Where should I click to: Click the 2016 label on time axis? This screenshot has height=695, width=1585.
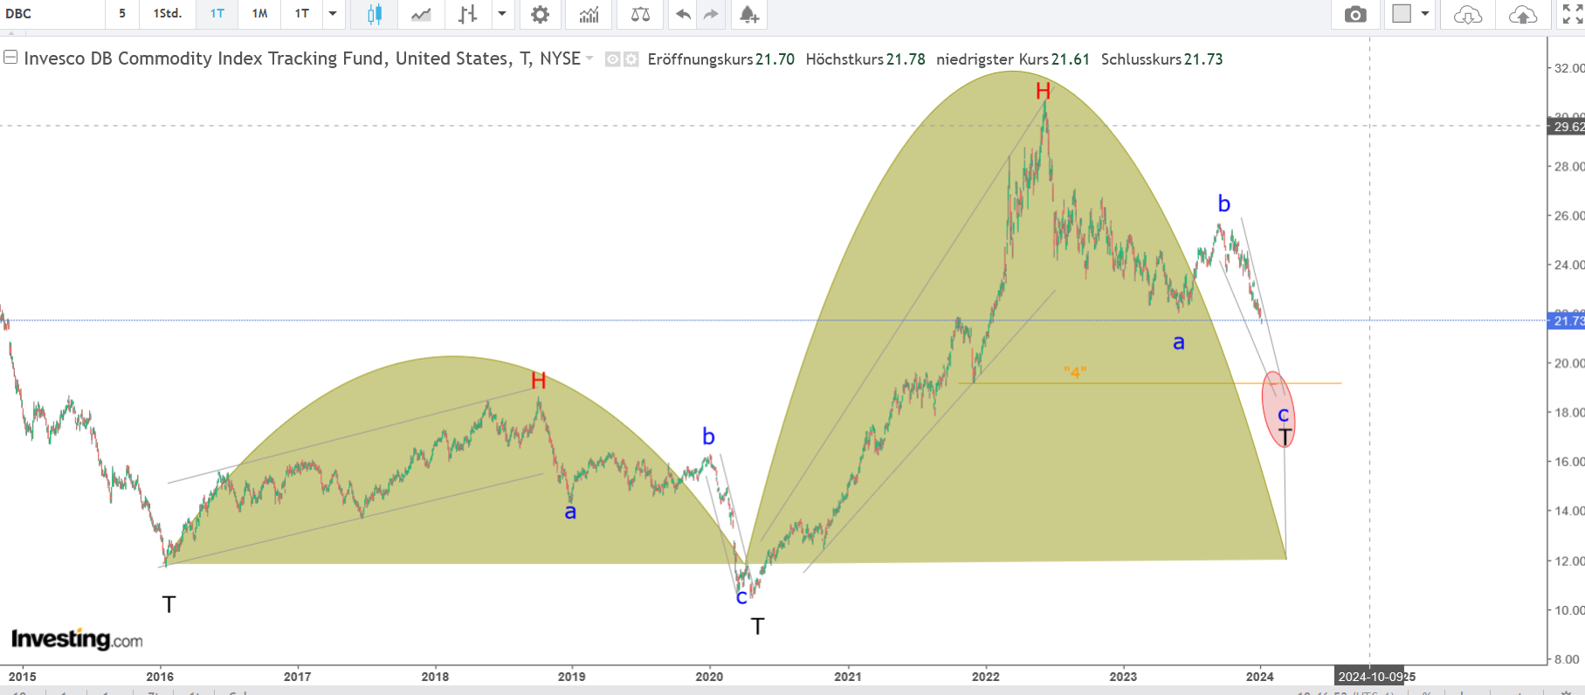[x=160, y=677]
